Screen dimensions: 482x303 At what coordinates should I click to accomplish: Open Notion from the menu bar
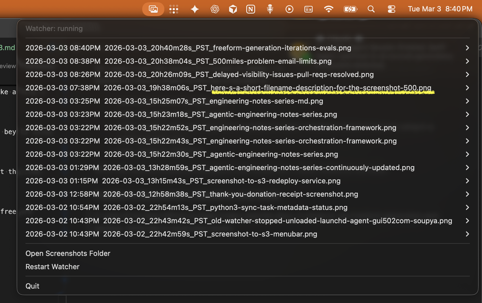tap(251, 9)
